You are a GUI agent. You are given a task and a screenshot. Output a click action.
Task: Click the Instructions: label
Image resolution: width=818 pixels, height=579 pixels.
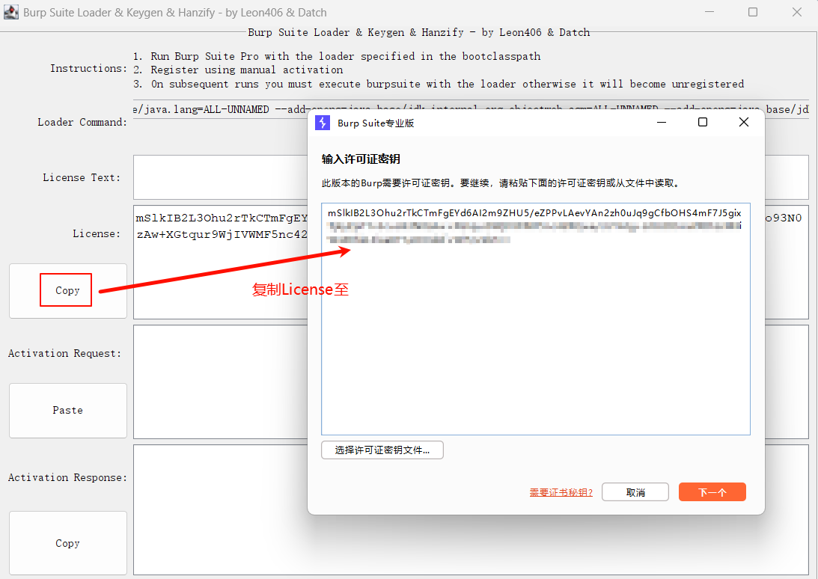89,68
